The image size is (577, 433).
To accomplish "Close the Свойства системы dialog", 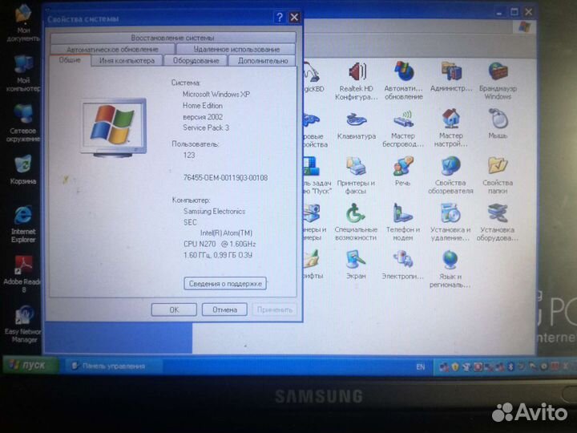I will coord(294,17).
